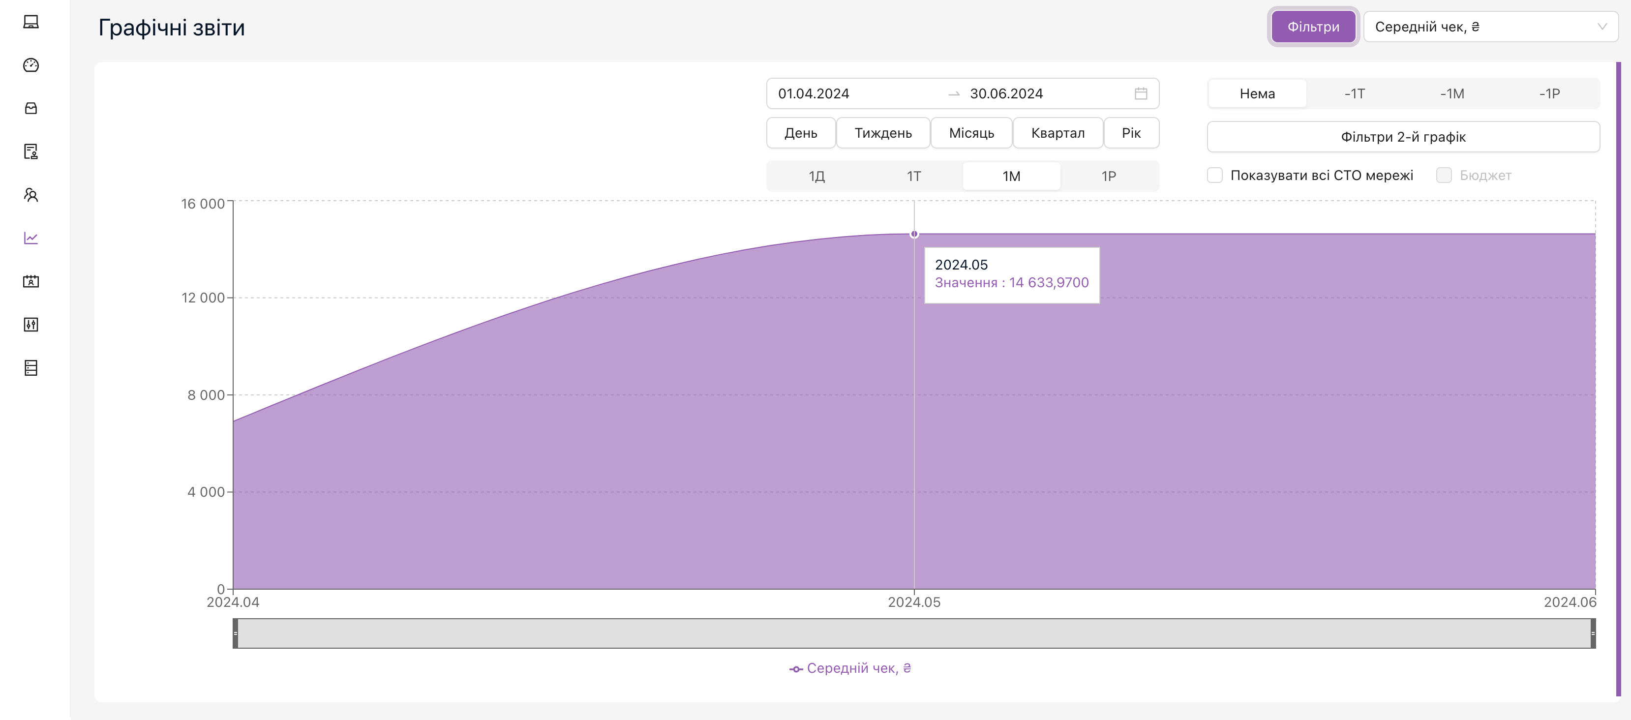The width and height of the screenshot is (1631, 720).
Task: Open the dashboard speedometer icon
Action: 30,65
